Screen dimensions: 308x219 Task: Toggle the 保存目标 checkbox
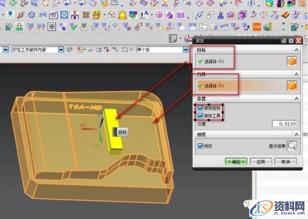pyautogui.click(x=200, y=108)
